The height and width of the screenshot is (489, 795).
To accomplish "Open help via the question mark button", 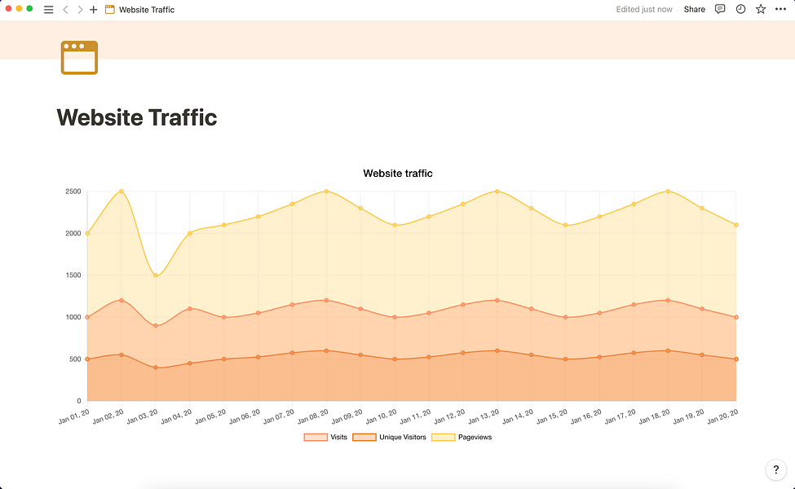I will [775, 469].
